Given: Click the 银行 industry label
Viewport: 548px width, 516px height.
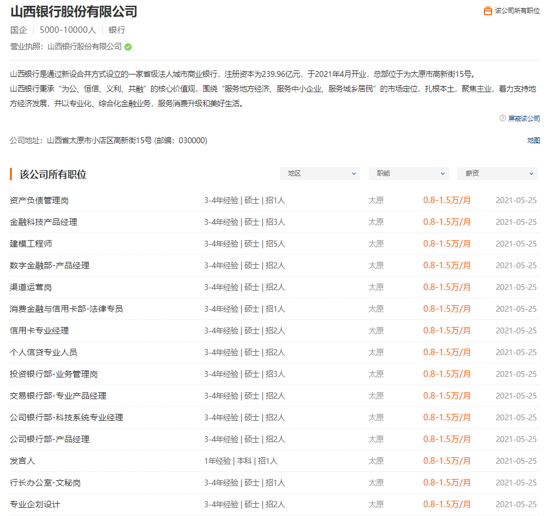Looking at the screenshot, I should (117, 31).
